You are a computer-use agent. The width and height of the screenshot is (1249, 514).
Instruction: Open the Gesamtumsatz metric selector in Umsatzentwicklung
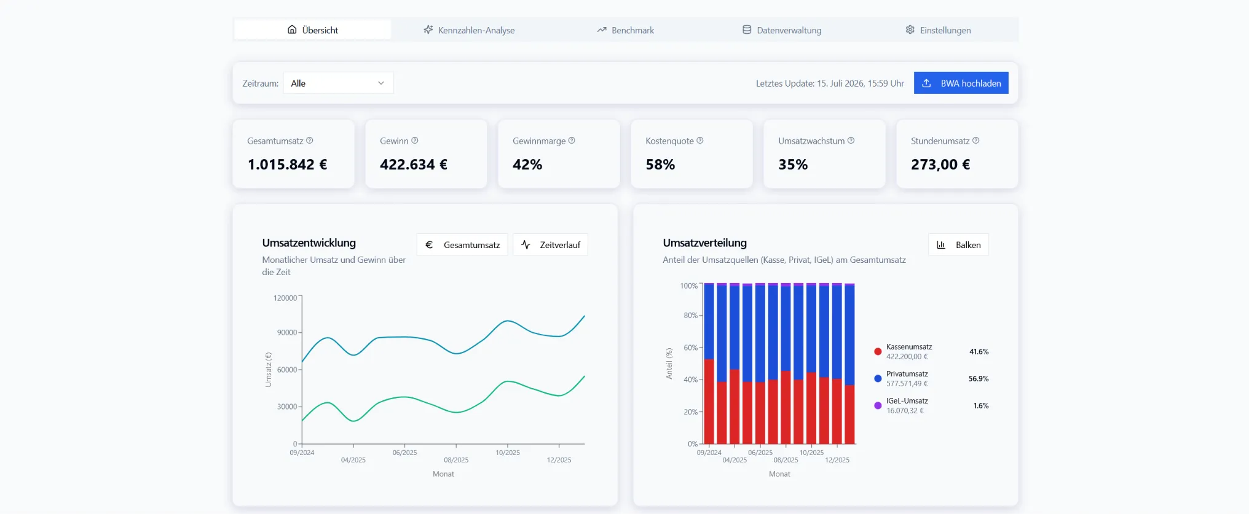tap(462, 244)
